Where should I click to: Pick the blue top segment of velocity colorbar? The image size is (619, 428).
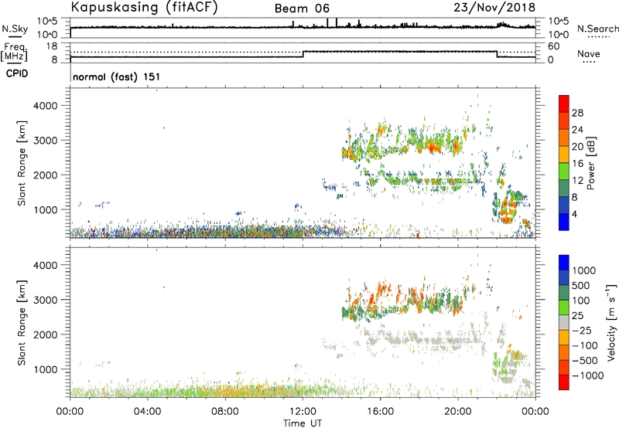coord(564,263)
